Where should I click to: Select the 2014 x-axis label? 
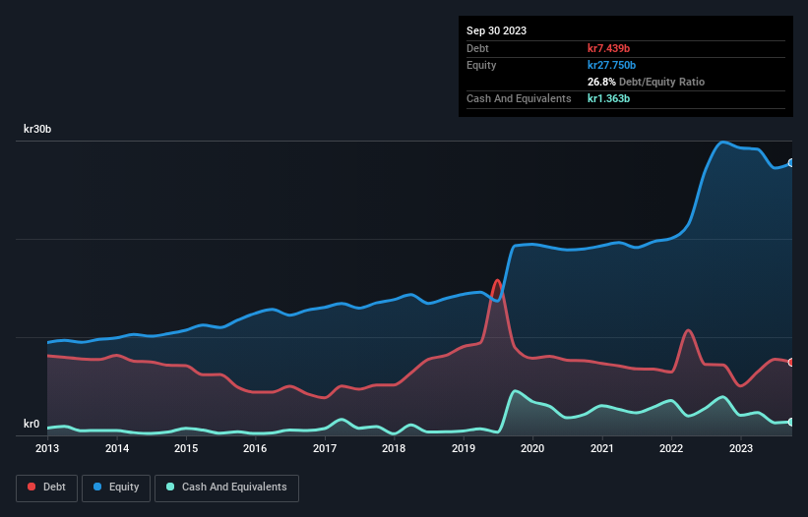[117, 448]
